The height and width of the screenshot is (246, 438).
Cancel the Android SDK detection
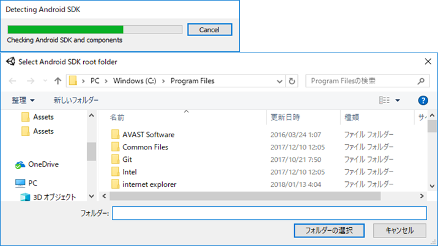point(209,29)
